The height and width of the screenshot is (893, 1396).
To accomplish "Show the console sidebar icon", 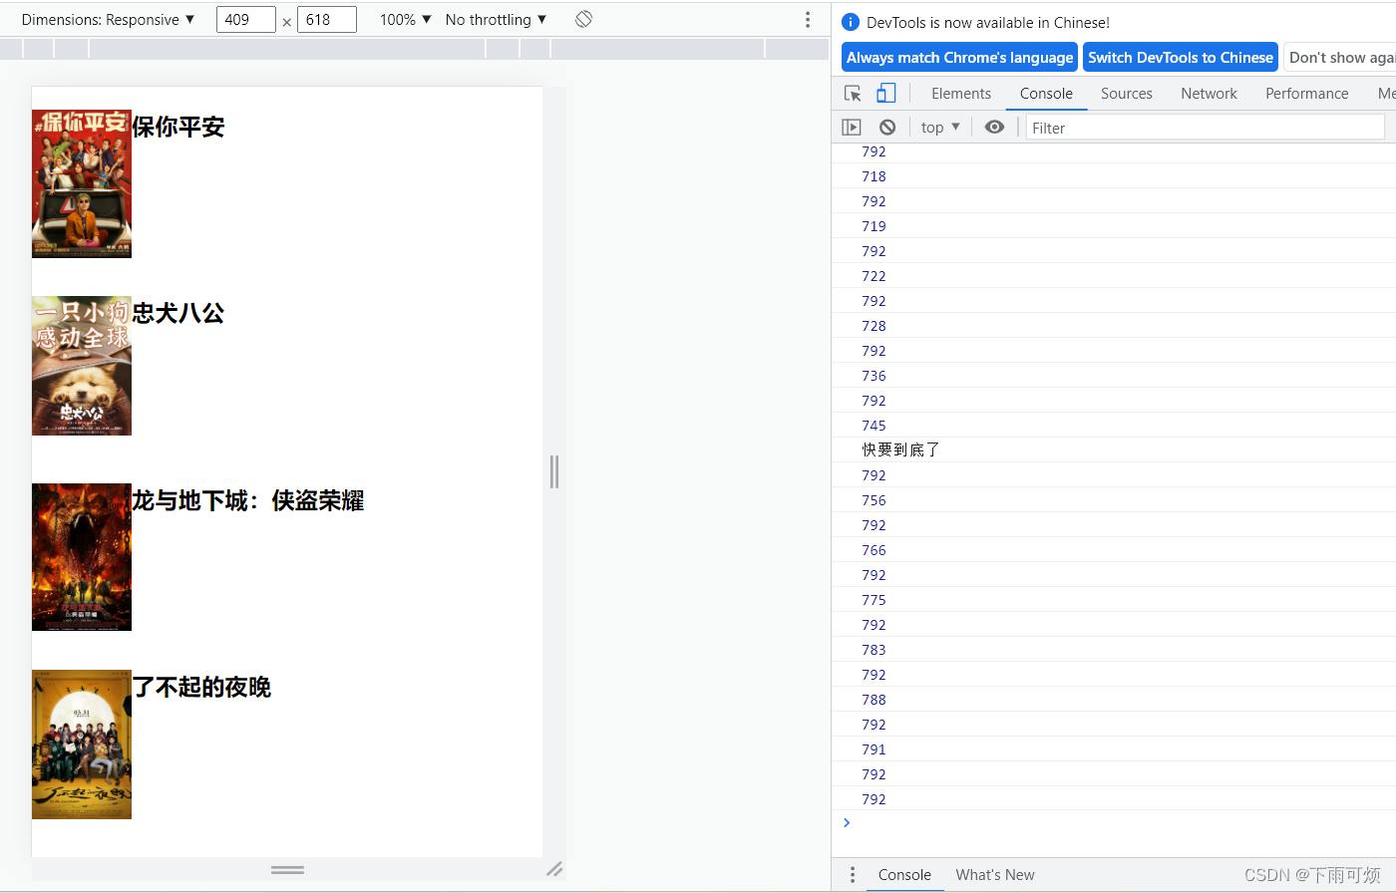I will click(x=852, y=128).
